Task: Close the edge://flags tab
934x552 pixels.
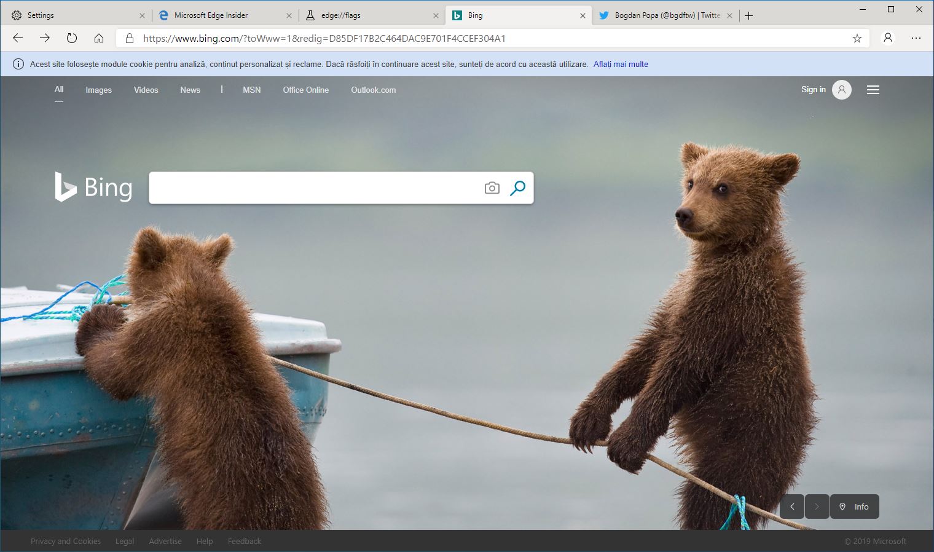Action: click(x=436, y=16)
